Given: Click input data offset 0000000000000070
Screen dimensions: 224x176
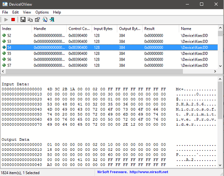Looking at the screenshot, I should (x=22, y=124).
